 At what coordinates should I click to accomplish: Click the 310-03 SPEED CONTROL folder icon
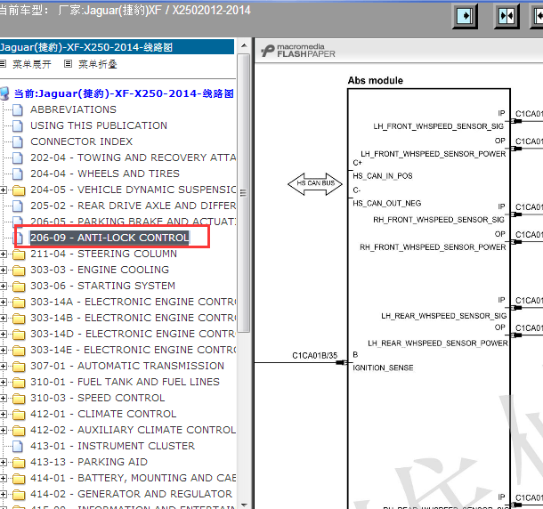point(19,399)
